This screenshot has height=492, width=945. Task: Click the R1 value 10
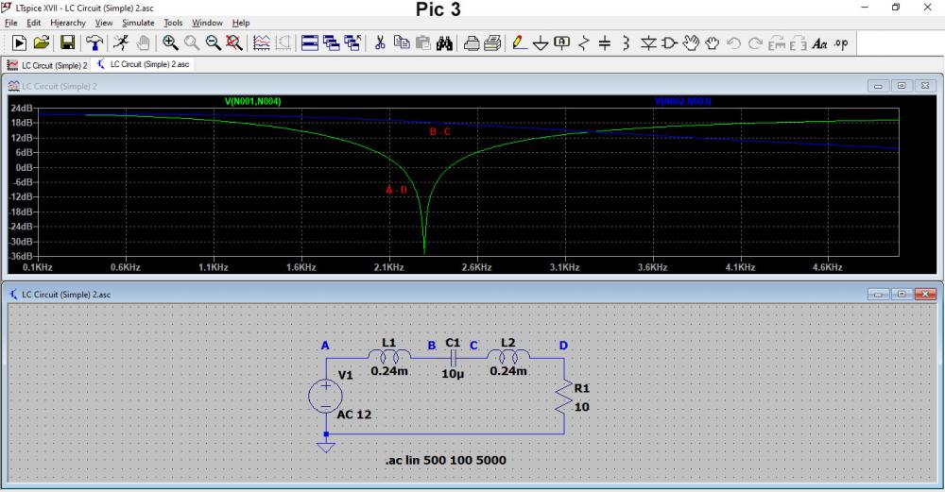pyautogui.click(x=581, y=407)
